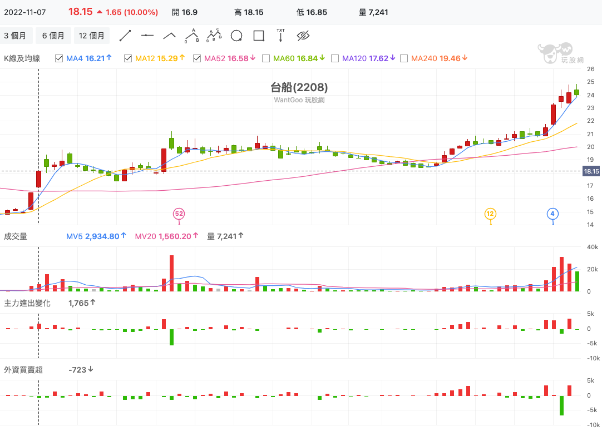Click the 成交量 panel label
The width and height of the screenshot is (602, 431).
(16, 236)
